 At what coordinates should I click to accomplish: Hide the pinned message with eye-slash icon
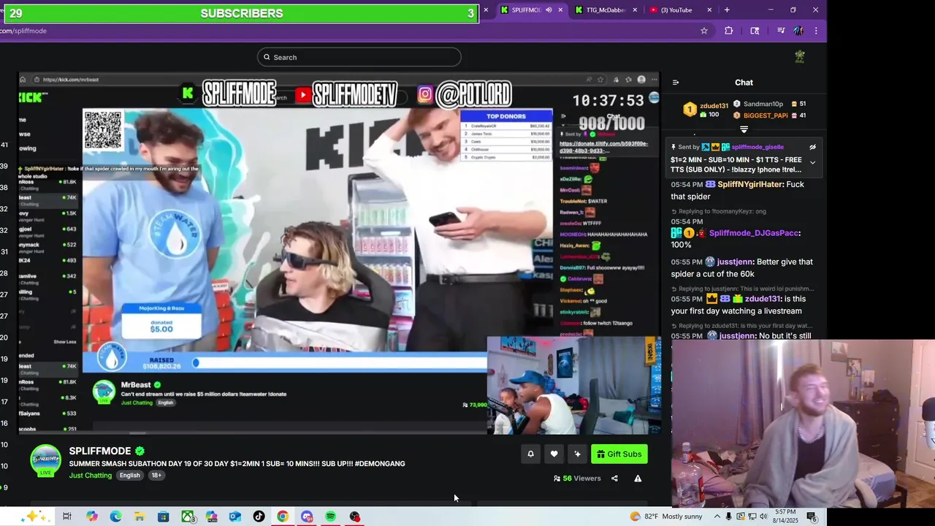(812, 147)
